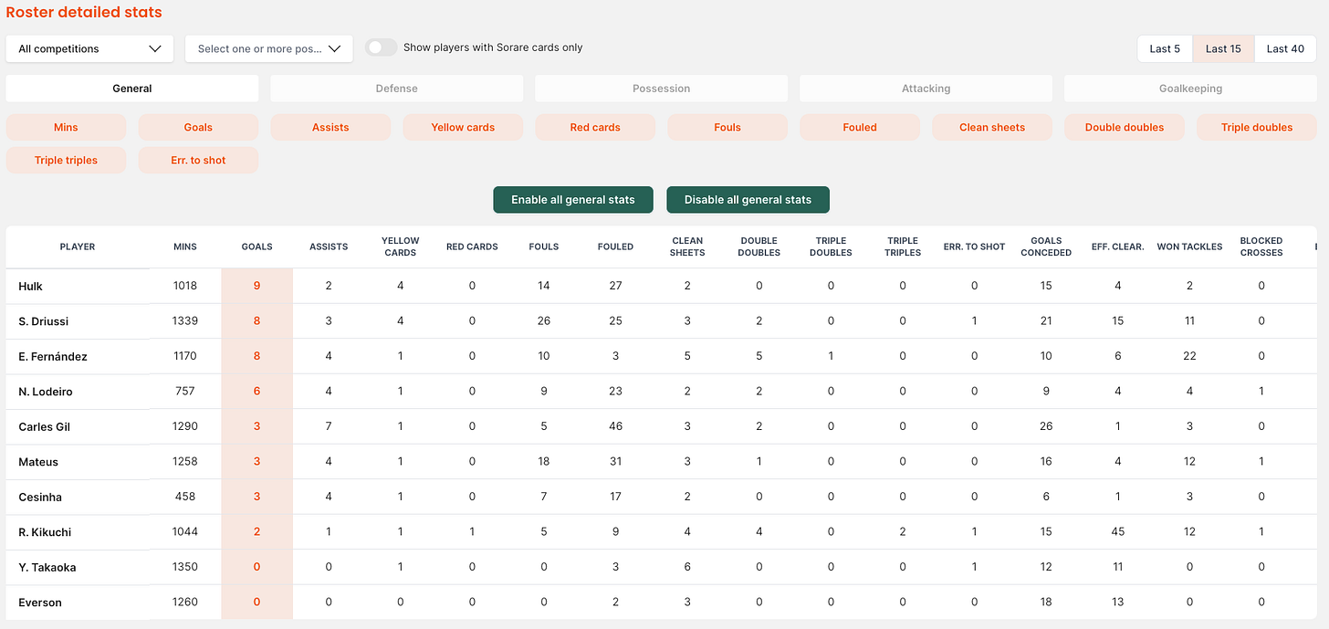Switch to the Attacking tab
Screen dimensions: 1329x629
pyautogui.click(x=926, y=89)
